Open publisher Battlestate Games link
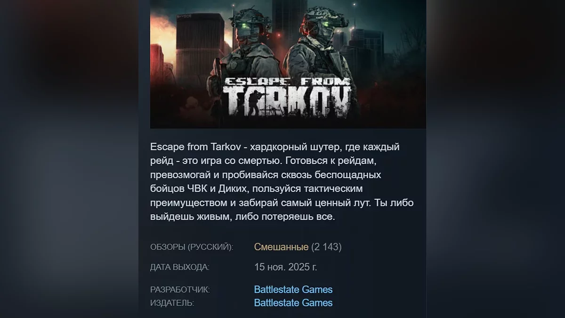This screenshot has width=565, height=318. coord(293,302)
